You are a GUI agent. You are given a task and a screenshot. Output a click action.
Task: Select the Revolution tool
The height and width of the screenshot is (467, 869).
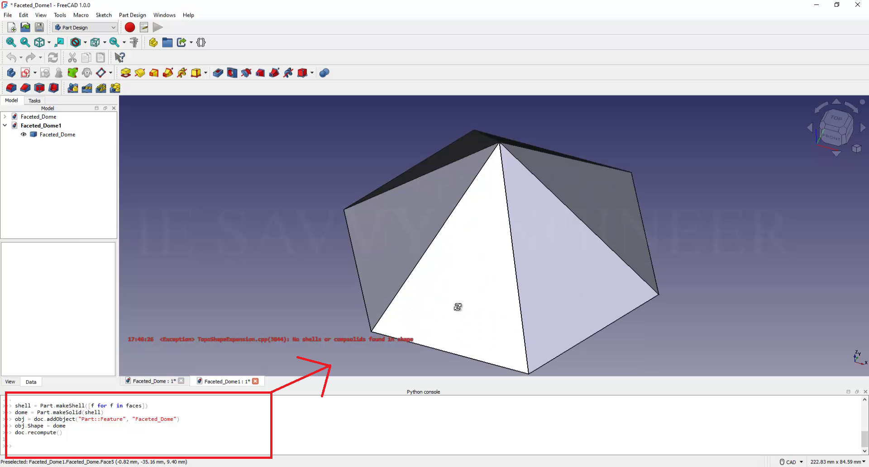[140, 73]
